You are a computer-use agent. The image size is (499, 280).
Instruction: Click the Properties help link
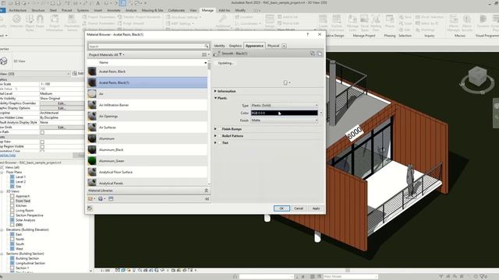8,156
